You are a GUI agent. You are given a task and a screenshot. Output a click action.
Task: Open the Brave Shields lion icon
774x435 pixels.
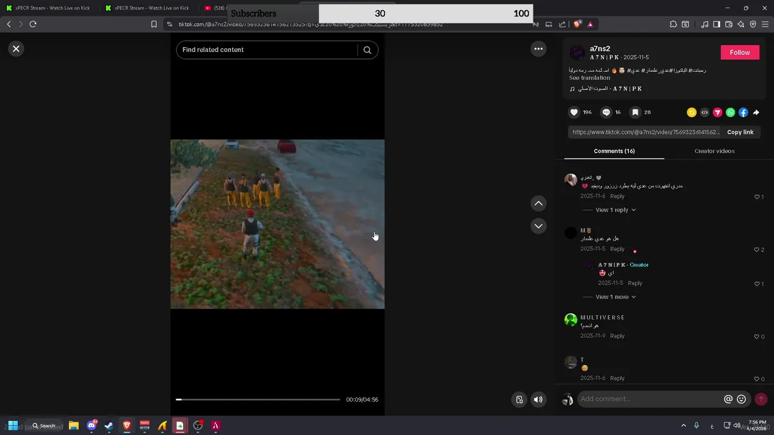click(x=577, y=24)
